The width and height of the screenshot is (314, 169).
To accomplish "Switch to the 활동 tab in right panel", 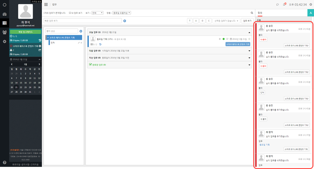I will tap(260, 13).
